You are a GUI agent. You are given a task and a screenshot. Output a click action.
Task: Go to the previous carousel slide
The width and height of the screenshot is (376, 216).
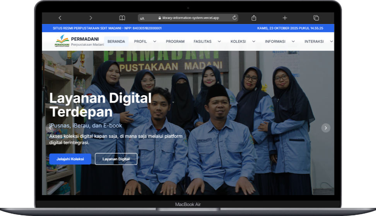tap(50, 128)
